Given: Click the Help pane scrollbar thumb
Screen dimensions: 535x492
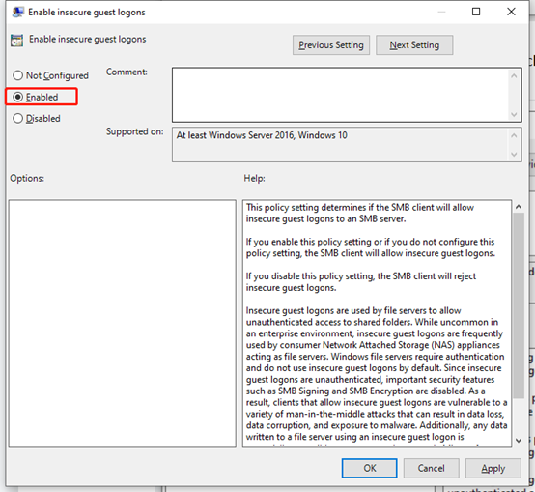Looking at the screenshot, I should point(519,305).
